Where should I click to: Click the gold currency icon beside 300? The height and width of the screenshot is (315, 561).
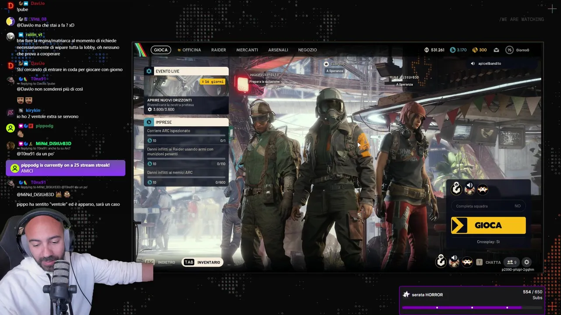[x=474, y=50]
